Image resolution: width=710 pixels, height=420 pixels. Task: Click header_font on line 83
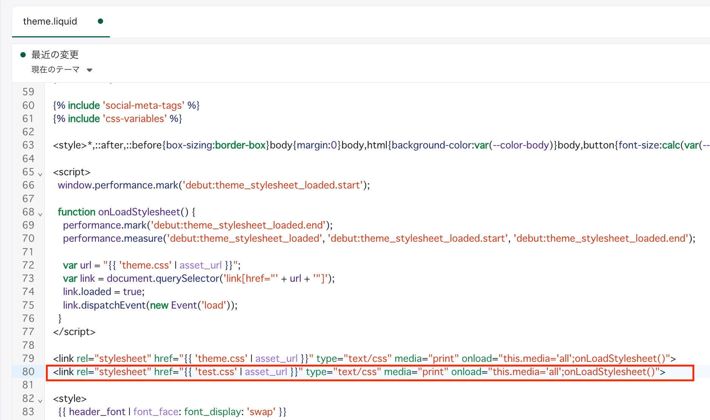(x=97, y=412)
